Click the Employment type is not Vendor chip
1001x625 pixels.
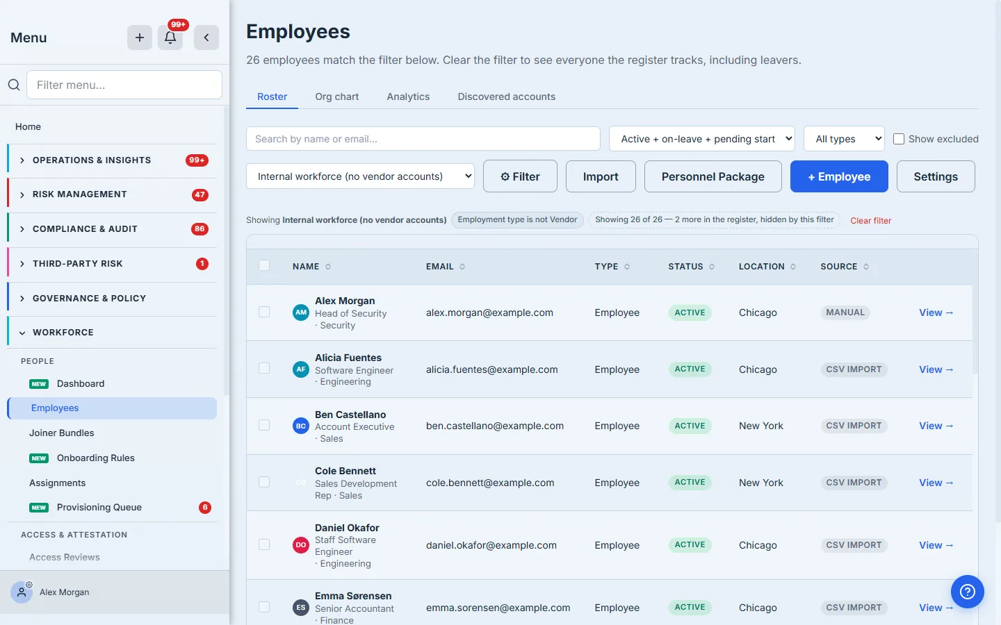tap(517, 220)
